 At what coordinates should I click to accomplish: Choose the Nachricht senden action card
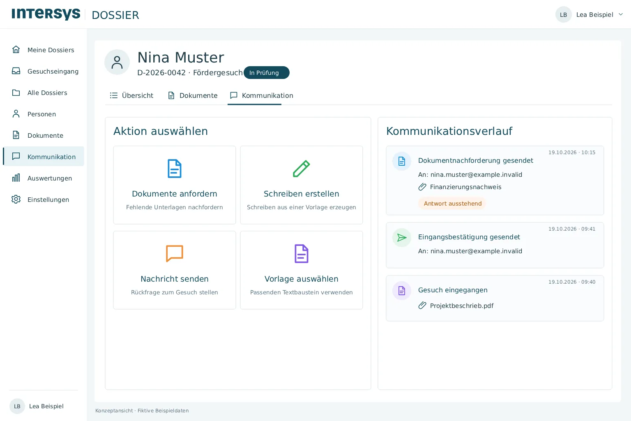175,270
